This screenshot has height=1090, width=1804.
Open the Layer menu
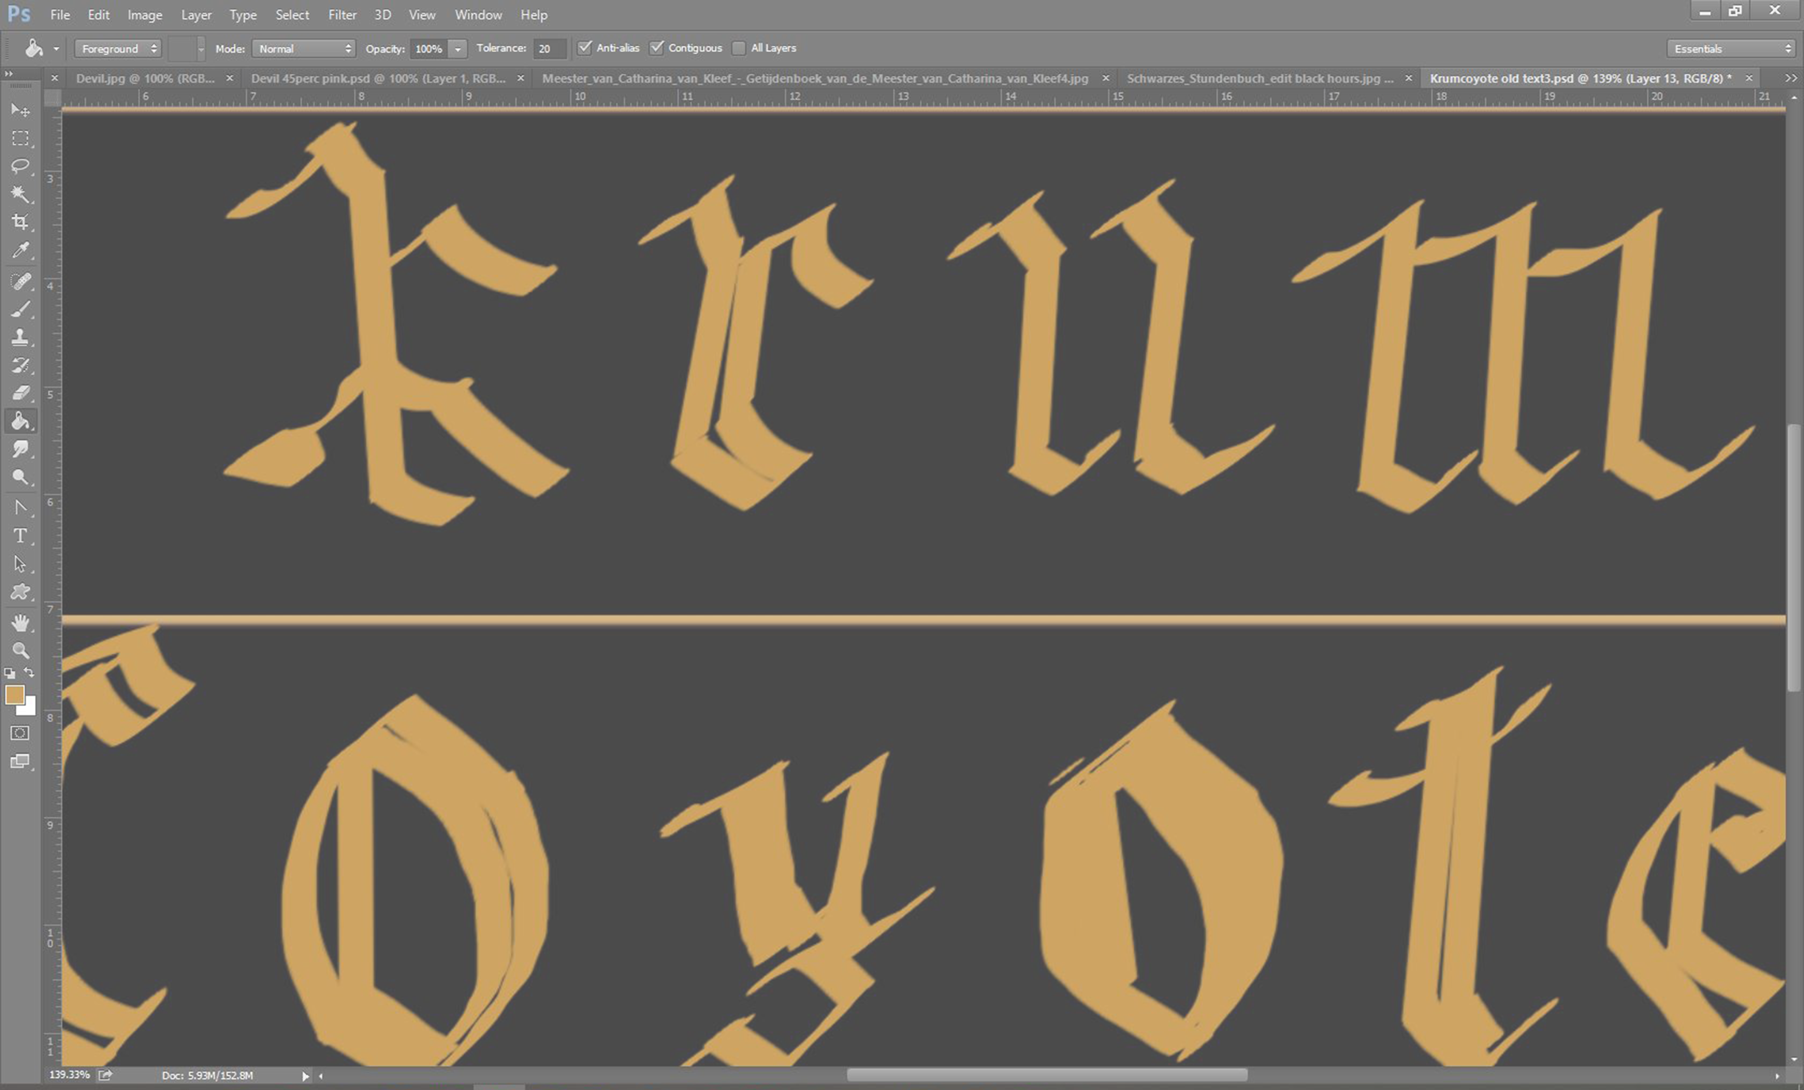(x=196, y=15)
